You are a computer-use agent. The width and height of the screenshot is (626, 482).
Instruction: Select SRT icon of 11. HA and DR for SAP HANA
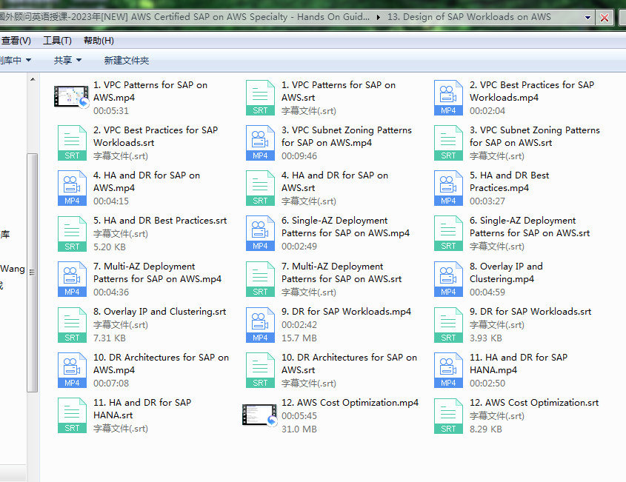[72, 415]
